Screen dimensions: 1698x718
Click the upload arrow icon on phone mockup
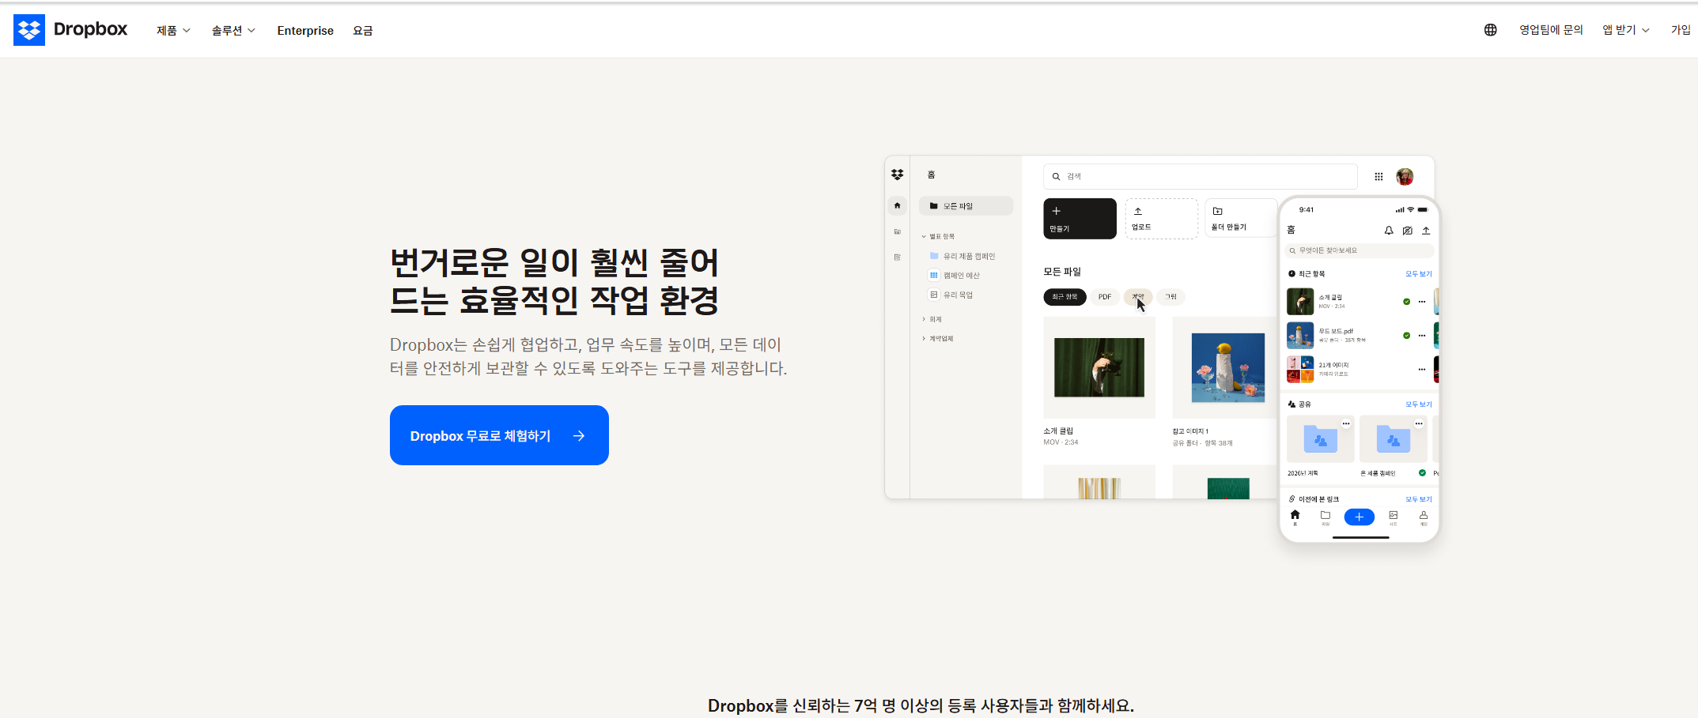(1426, 231)
